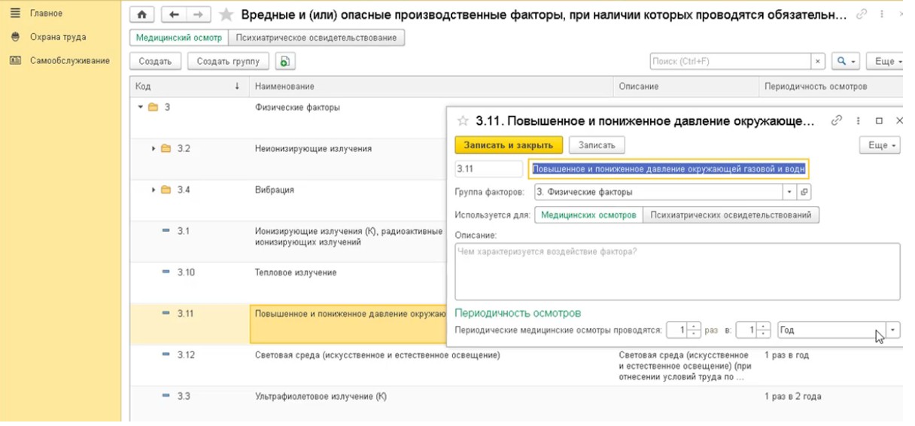The height and width of the screenshot is (426, 915).
Task: Increase the first periodicity count stepper
Action: (695, 326)
